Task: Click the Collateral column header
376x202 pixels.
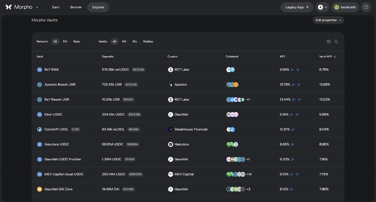Action: [232, 57]
